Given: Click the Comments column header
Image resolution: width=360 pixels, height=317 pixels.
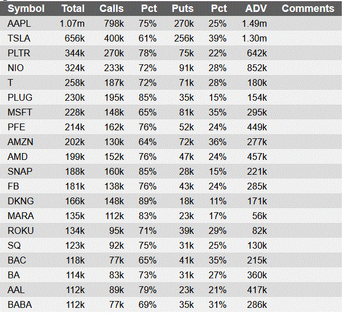Looking at the screenshot, I should tap(308, 9).
